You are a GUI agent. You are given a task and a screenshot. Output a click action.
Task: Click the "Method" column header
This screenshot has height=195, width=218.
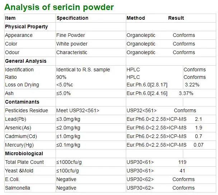pyautogui.click(x=136, y=18)
